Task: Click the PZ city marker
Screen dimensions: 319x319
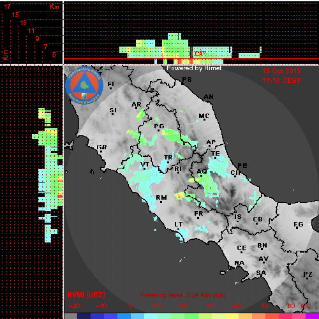Action: 307,278
